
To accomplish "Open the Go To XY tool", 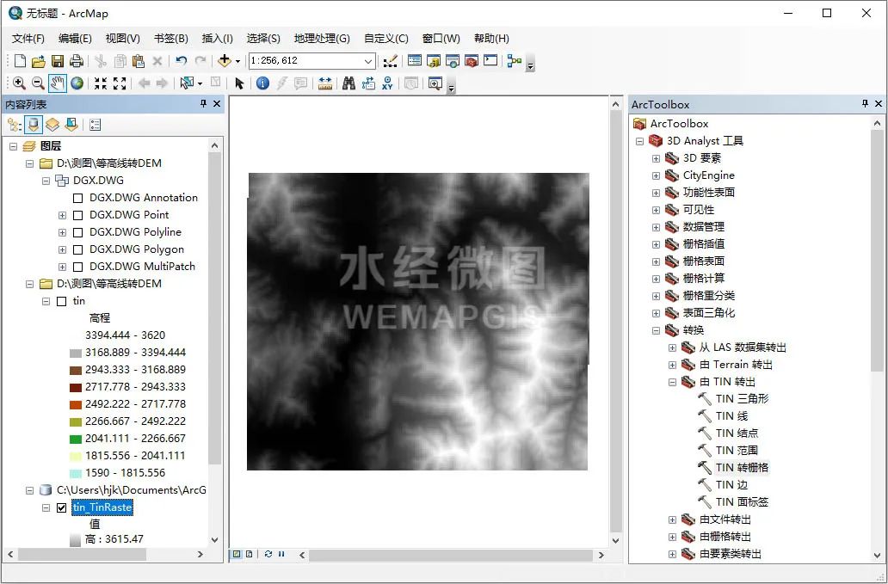I will pyautogui.click(x=387, y=83).
